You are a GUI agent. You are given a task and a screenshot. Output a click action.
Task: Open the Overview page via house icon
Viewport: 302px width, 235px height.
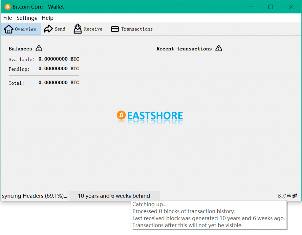8,29
